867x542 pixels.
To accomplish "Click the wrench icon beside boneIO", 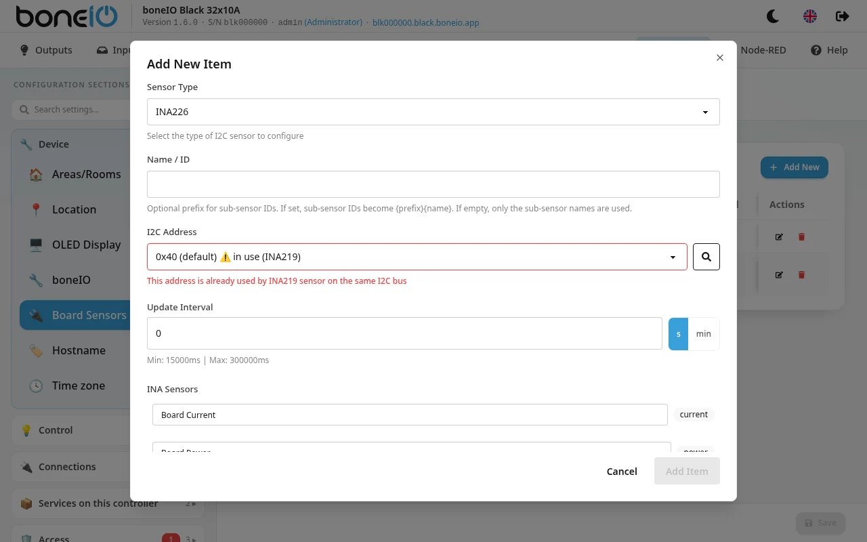I will click(36, 280).
